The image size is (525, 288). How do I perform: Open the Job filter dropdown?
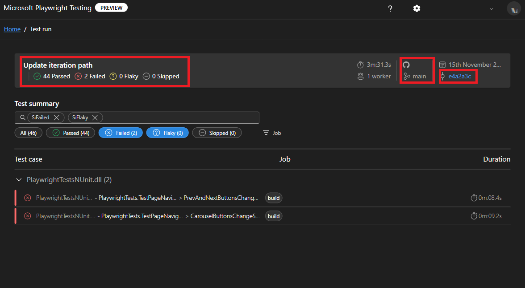(271, 133)
